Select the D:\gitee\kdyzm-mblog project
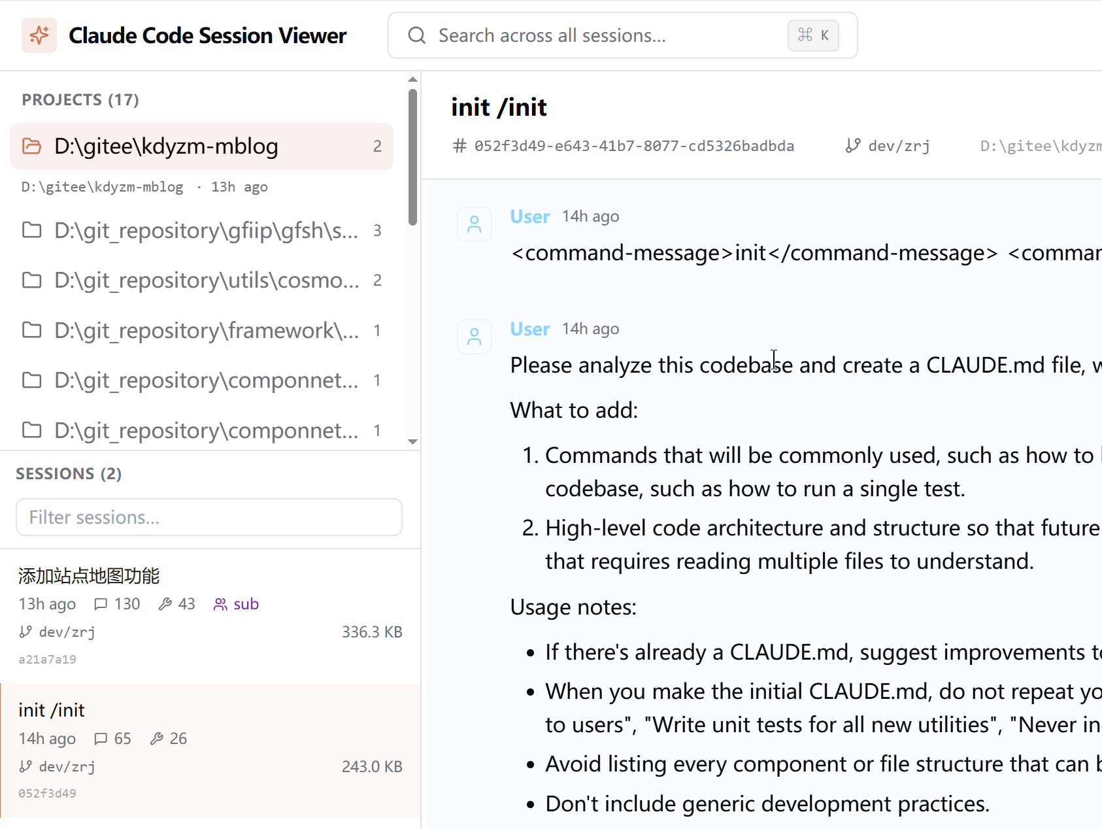The image size is (1102, 829). click(x=201, y=146)
